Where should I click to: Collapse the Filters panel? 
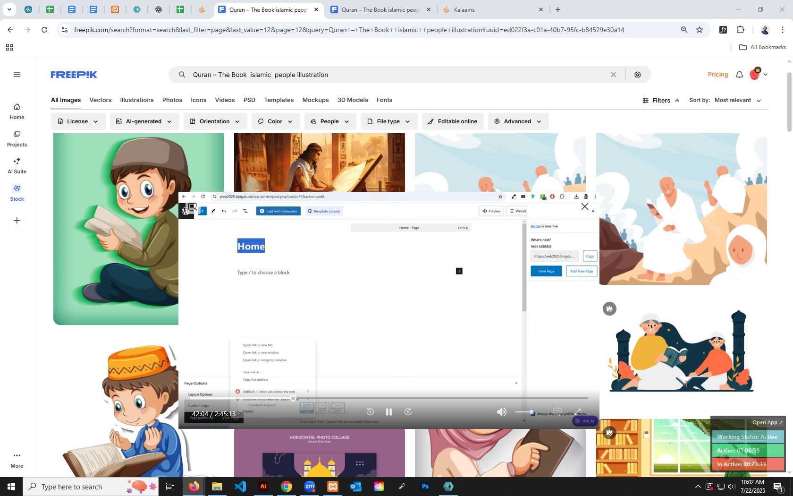click(x=661, y=101)
